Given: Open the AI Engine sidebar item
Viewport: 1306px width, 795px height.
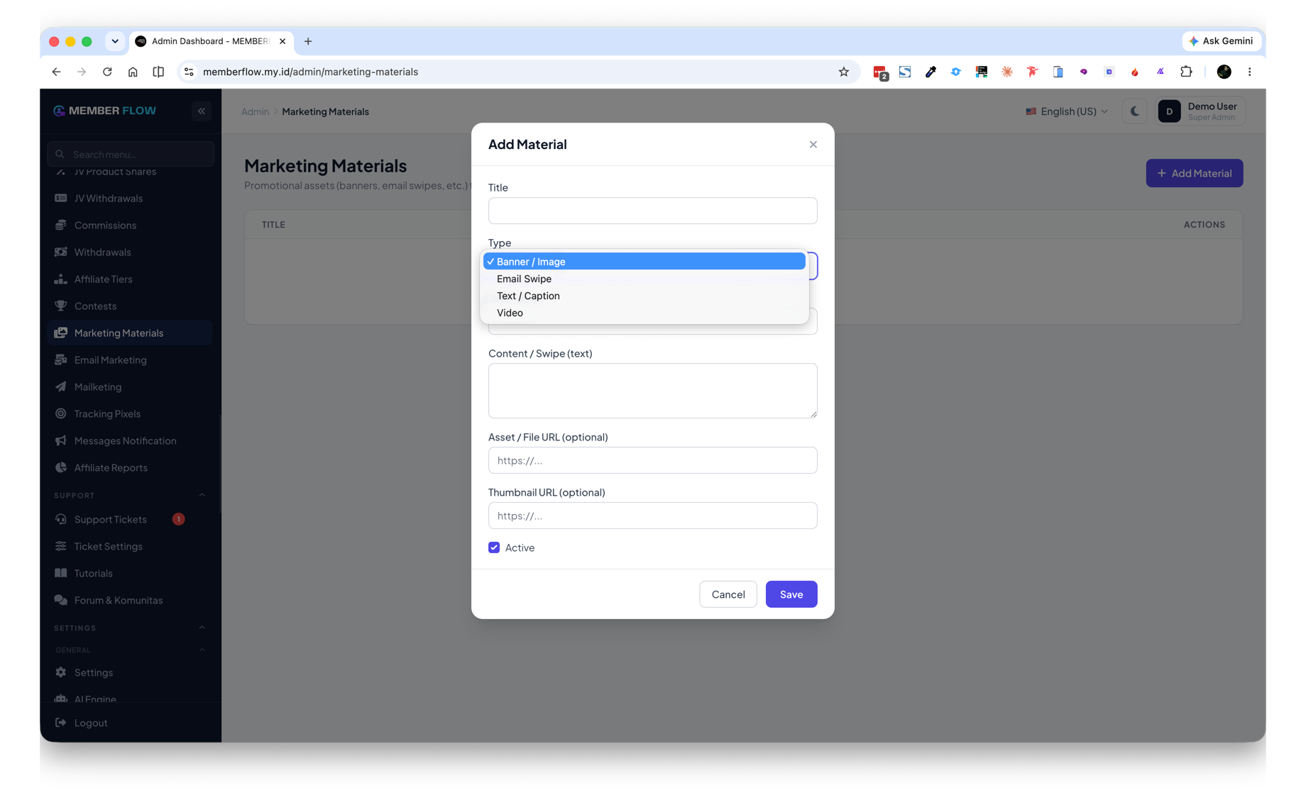Looking at the screenshot, I should pos(129,698).
